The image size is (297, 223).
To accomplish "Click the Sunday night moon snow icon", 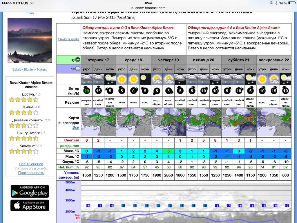I will pos(285,79).
